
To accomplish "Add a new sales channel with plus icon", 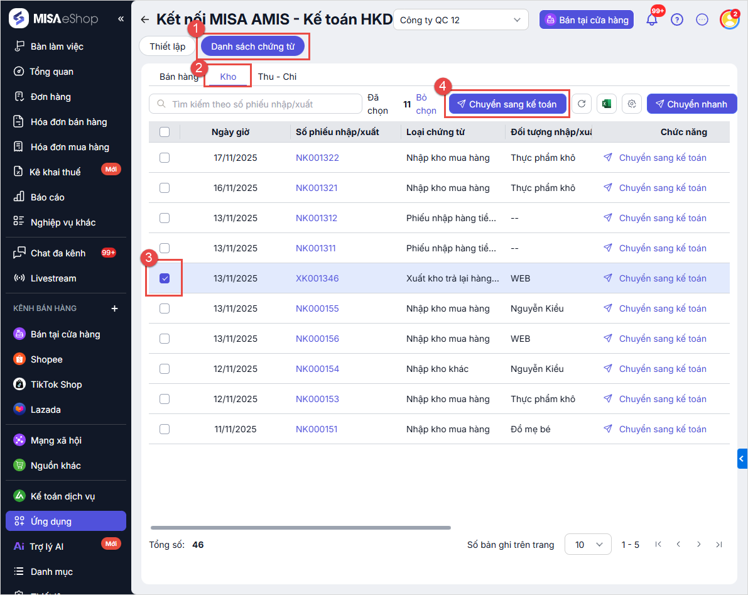I will coord(114,308).
